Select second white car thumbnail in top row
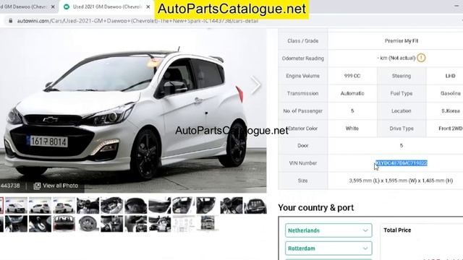 pos(41,205)
